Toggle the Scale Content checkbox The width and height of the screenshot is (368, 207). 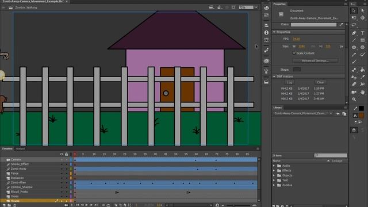pyautogui.click(x=294, y=53)
